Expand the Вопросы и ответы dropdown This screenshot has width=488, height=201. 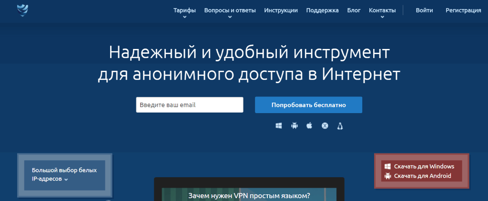coord(230,10)
